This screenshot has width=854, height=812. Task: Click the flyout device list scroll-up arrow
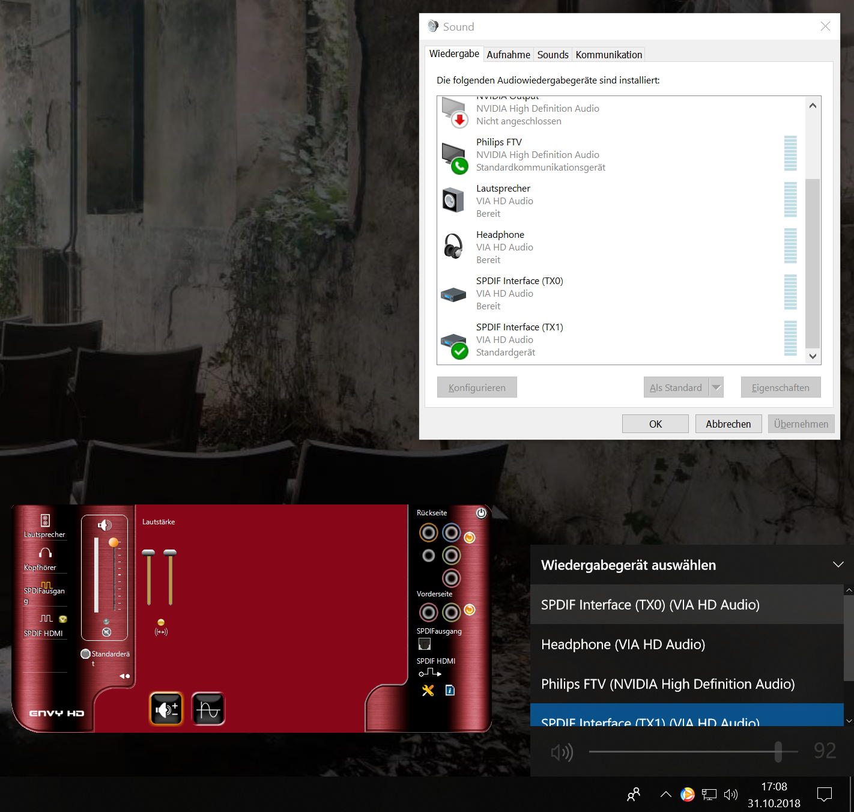click(849, 590)
